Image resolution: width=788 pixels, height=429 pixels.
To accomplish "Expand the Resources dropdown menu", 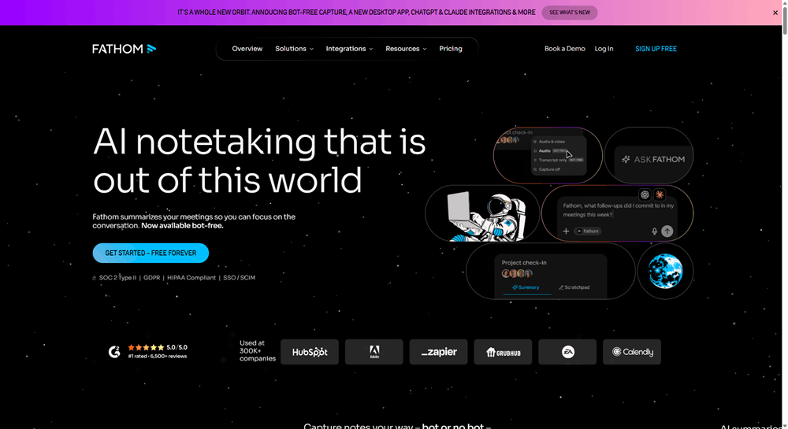I will coord(406,49).
